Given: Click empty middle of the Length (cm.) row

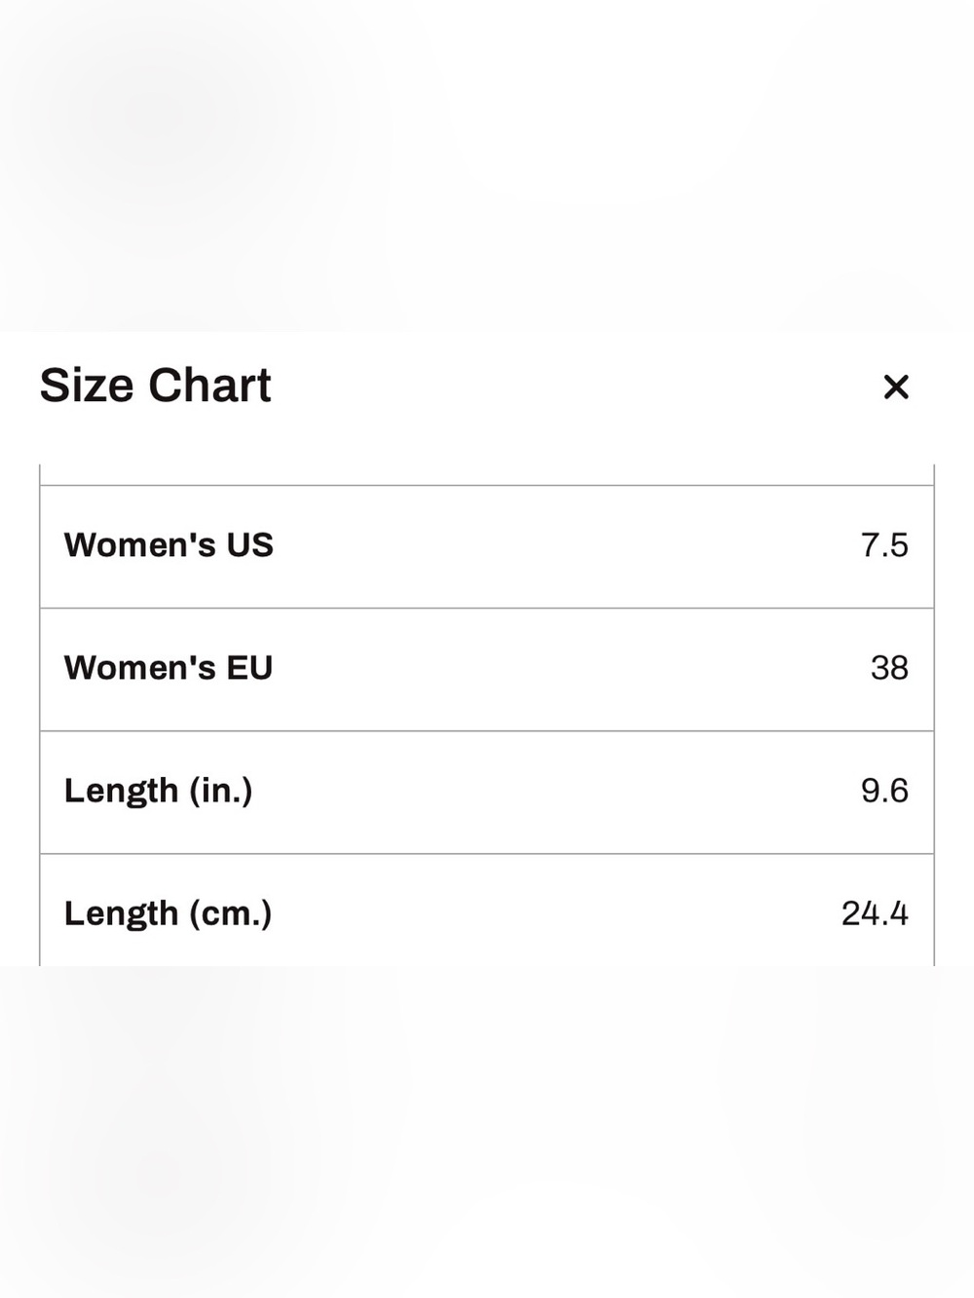Looking at the screenshot, I should click(x=555, y=911).
